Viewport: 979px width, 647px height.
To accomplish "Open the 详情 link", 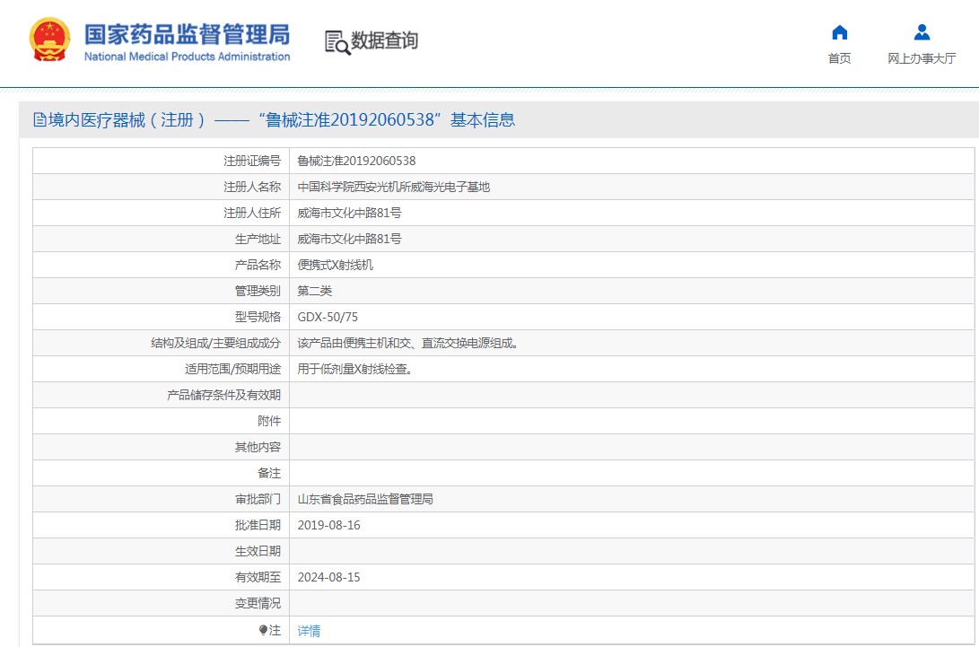I will pyautogui.click(x=309, y=631).
